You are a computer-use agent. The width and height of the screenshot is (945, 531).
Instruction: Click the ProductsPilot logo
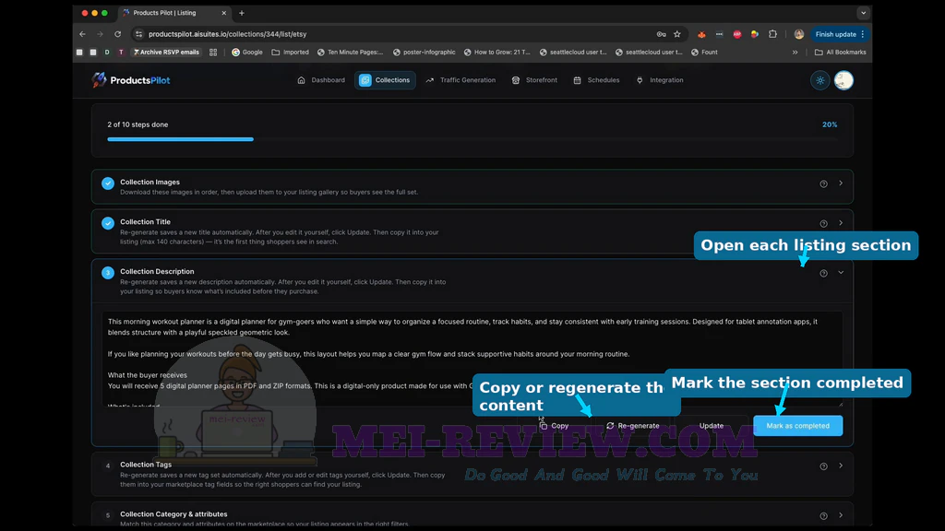[x=131, y=80]
